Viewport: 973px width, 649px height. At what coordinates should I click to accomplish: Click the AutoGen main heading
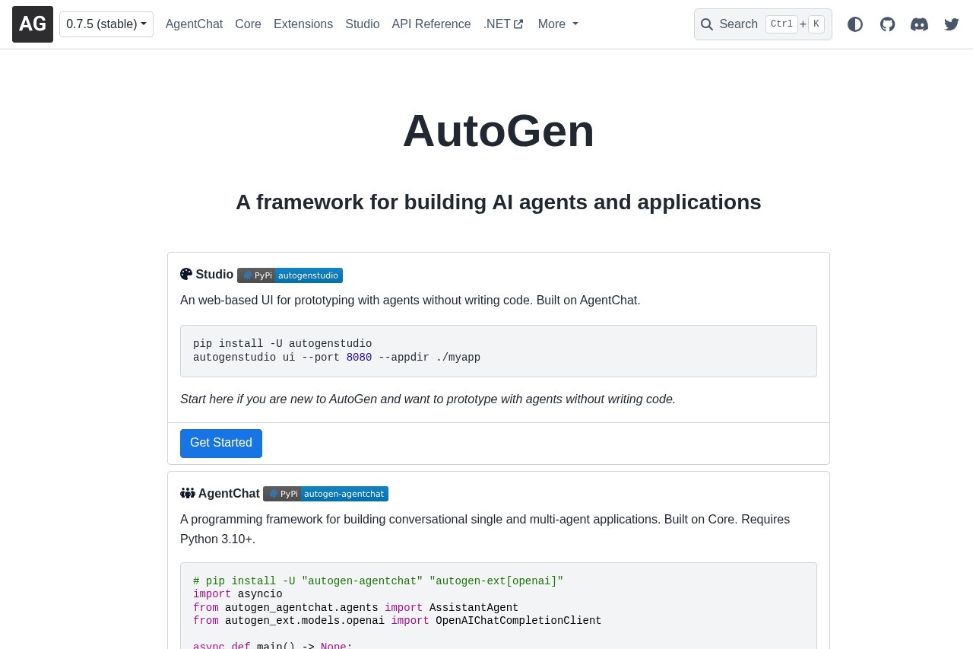pyautogui.click(x=499, y=130)
